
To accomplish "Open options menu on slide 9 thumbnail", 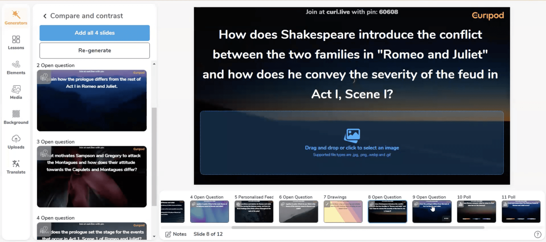I will [x=446, y=218].
